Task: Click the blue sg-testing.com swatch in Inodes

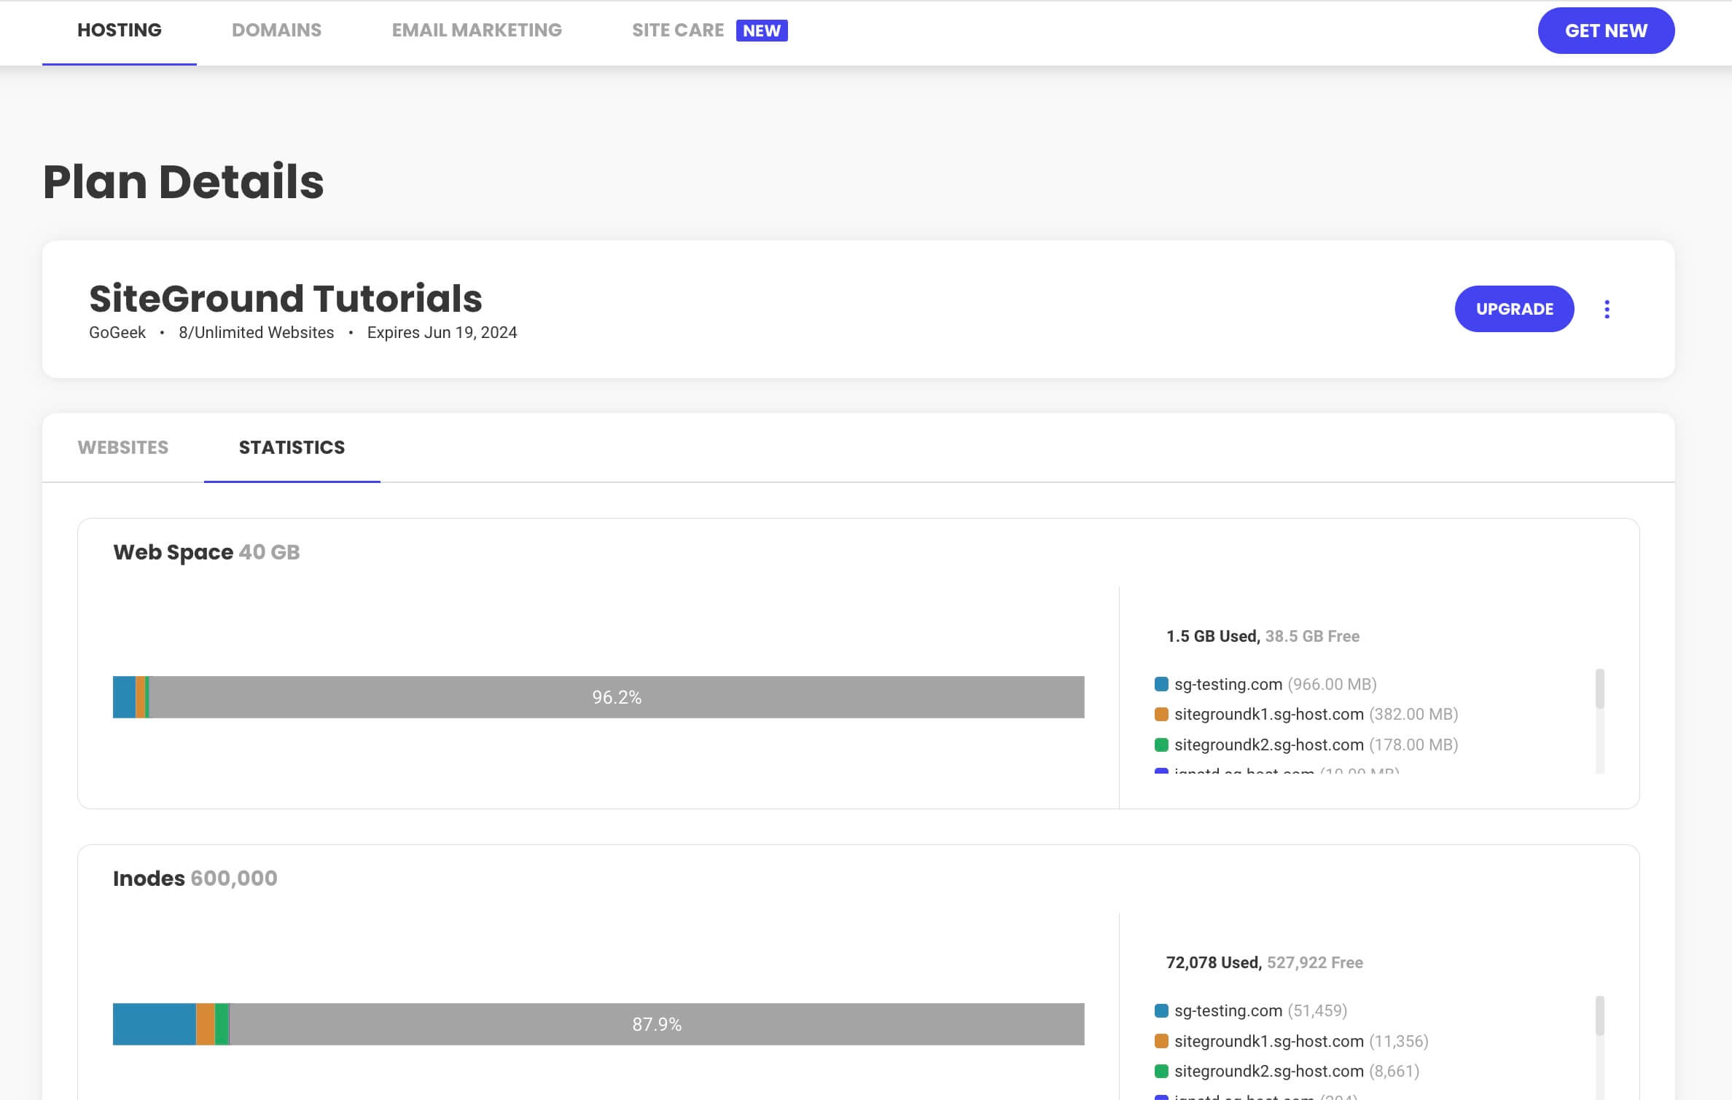Action: (x=1161, y=1010)
